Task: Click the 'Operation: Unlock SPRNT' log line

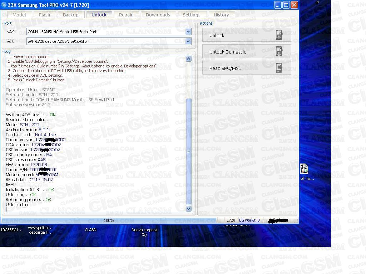Action: (x=31, y=90)
